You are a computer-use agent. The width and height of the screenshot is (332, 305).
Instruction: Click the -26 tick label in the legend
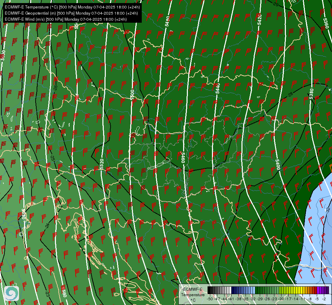click(x=268, y=299)
